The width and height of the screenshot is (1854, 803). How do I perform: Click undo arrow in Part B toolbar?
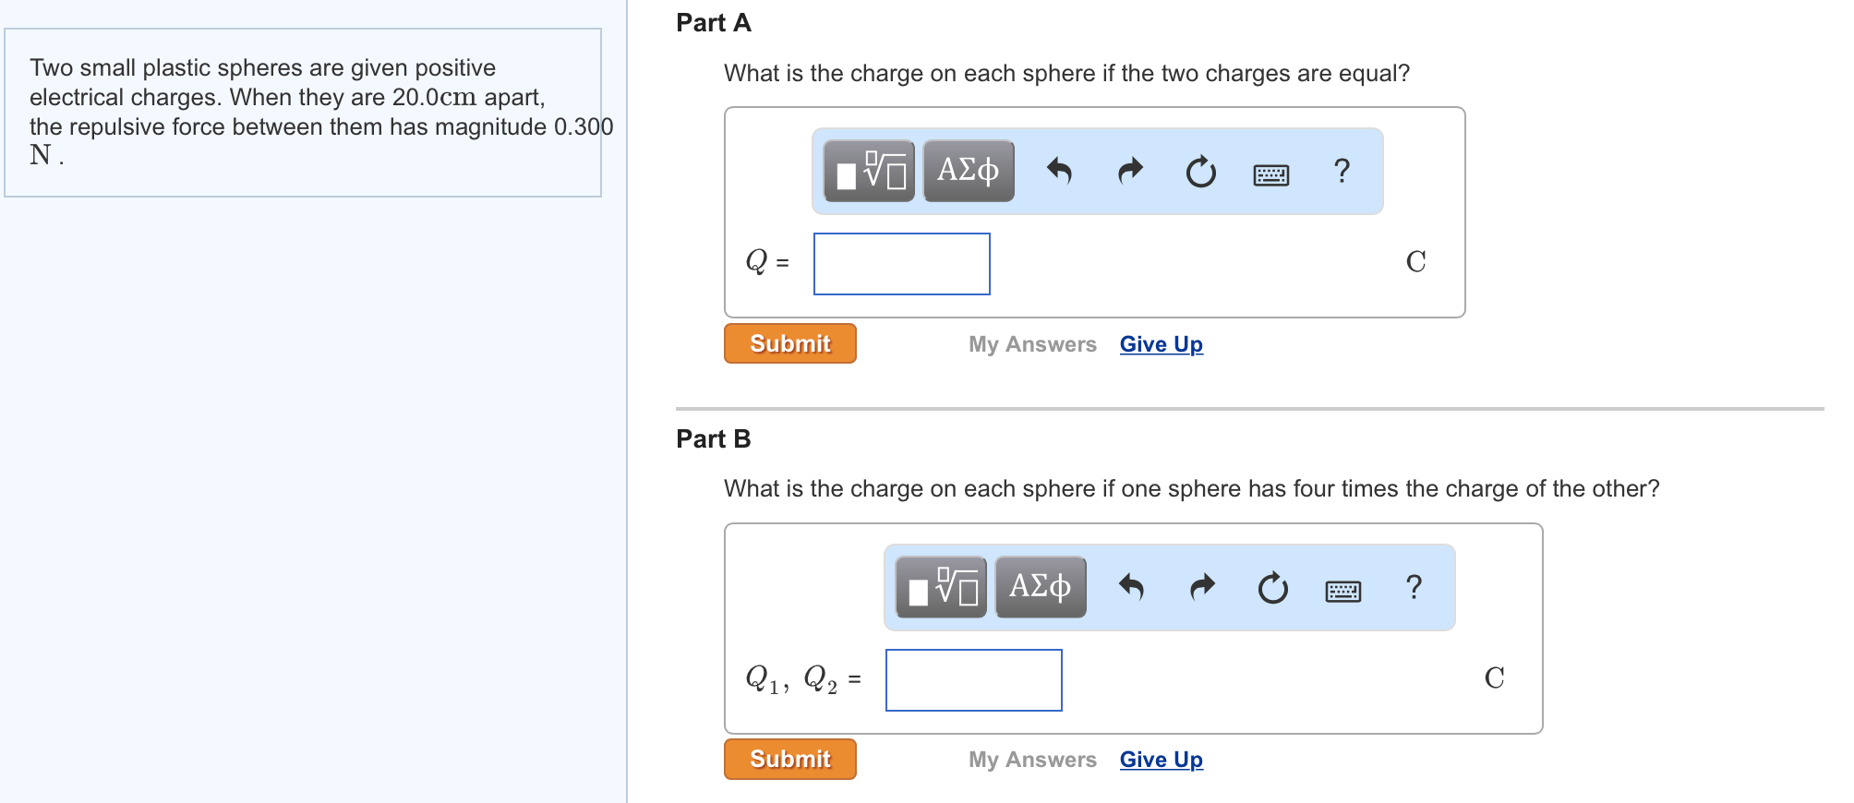coord(1131,588)
